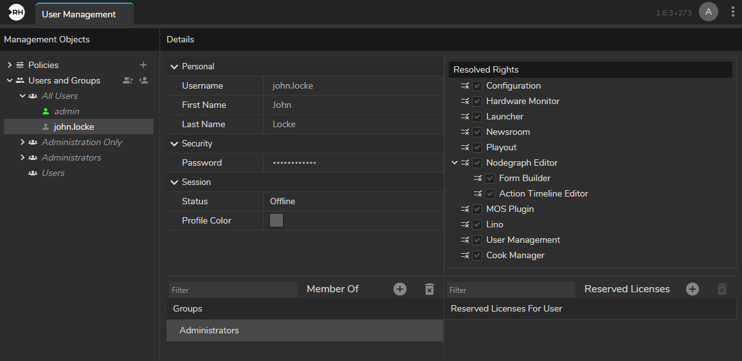Add a reserved license with plus icon
Screen dimensions: 742x361
click(x=692, y=289)
